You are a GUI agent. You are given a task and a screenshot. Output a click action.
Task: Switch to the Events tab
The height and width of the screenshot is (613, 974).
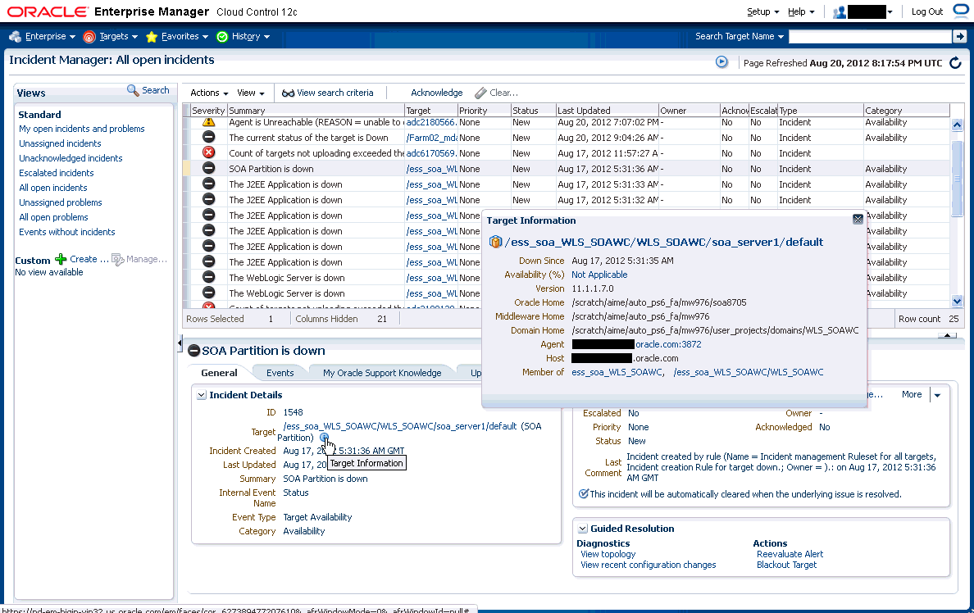280,373
